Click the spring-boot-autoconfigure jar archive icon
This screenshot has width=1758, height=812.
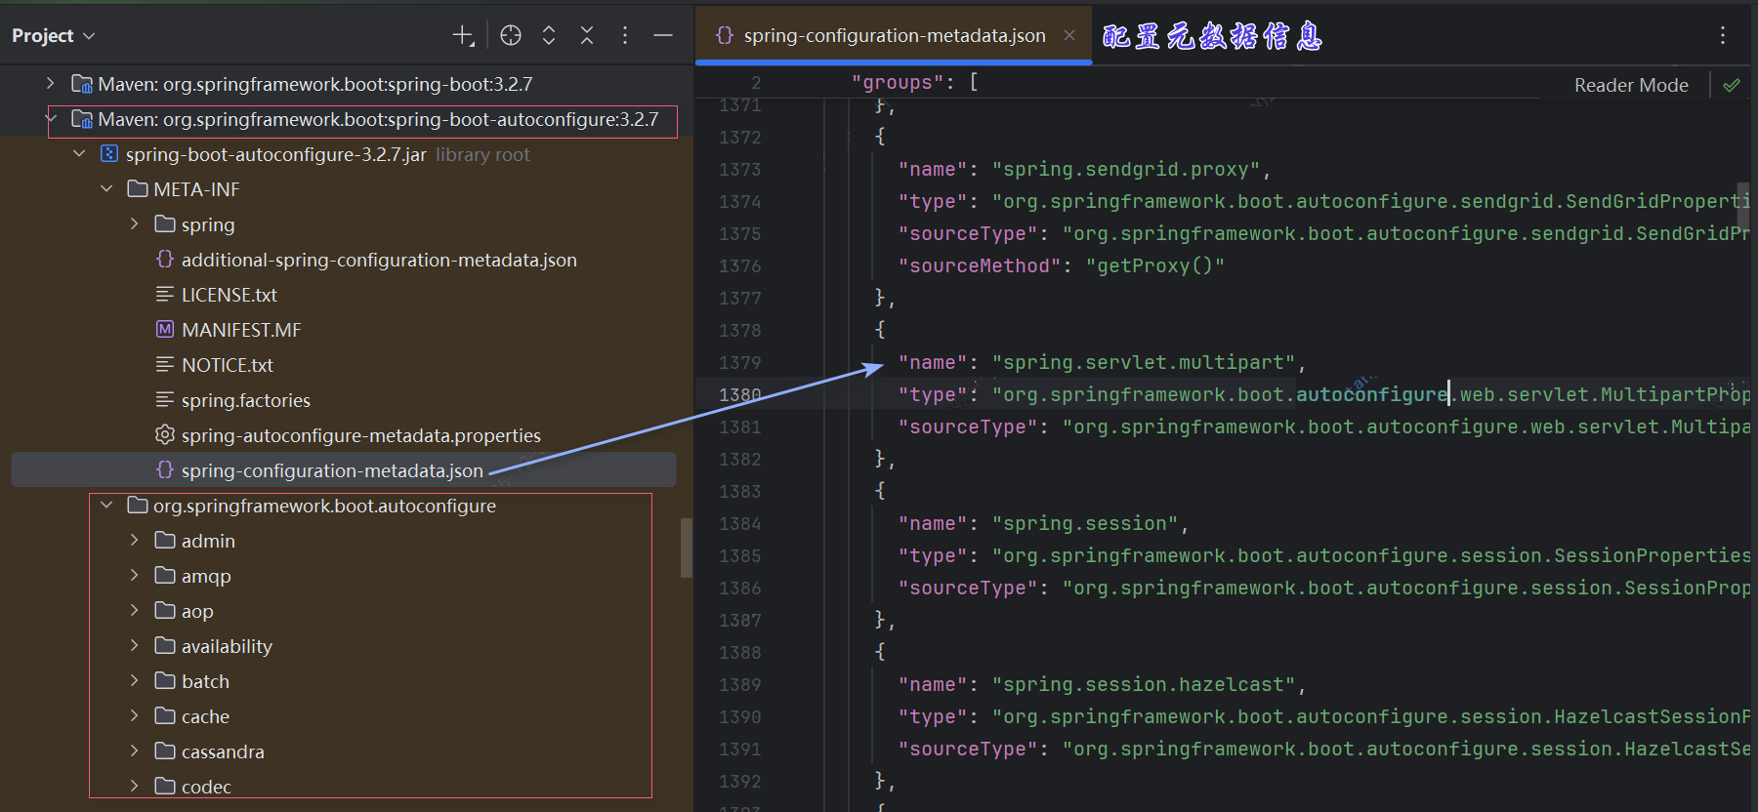tap(109, 154)
